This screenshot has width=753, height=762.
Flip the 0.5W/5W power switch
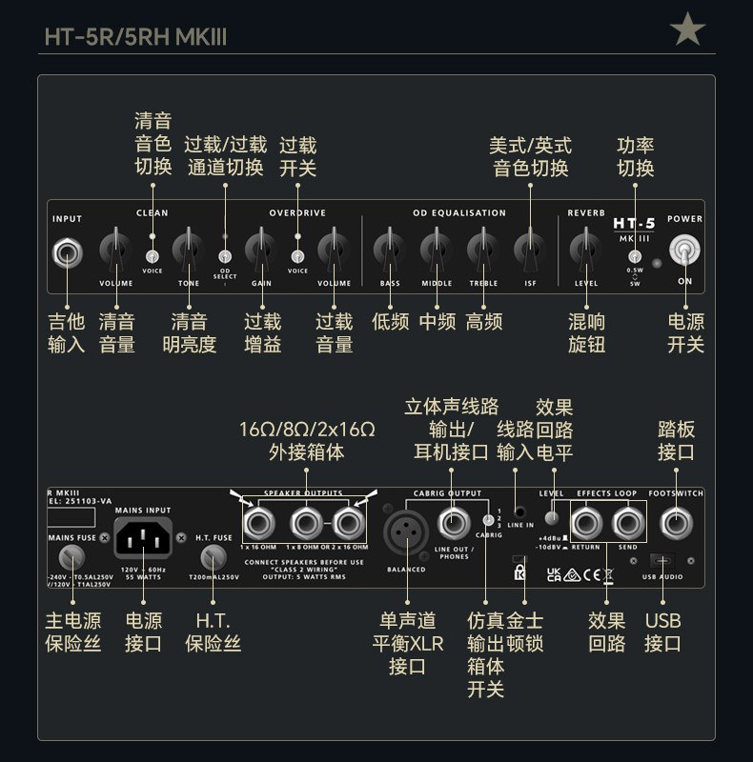click(x=634, y=256)
